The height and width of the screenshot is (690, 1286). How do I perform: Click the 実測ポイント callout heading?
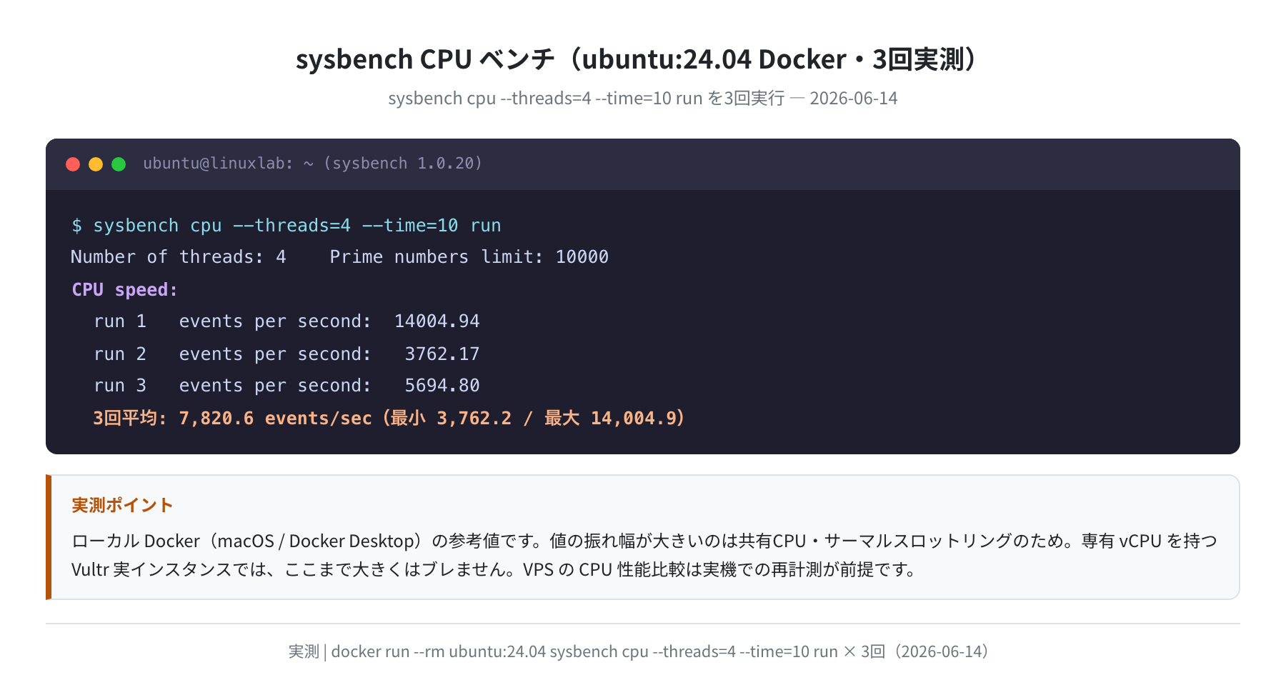tap(122, 505)
